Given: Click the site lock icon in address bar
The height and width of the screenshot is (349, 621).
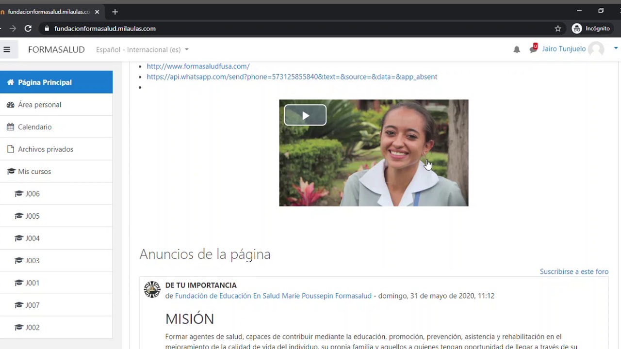Looking at the screenshot, I should [47, 29].
